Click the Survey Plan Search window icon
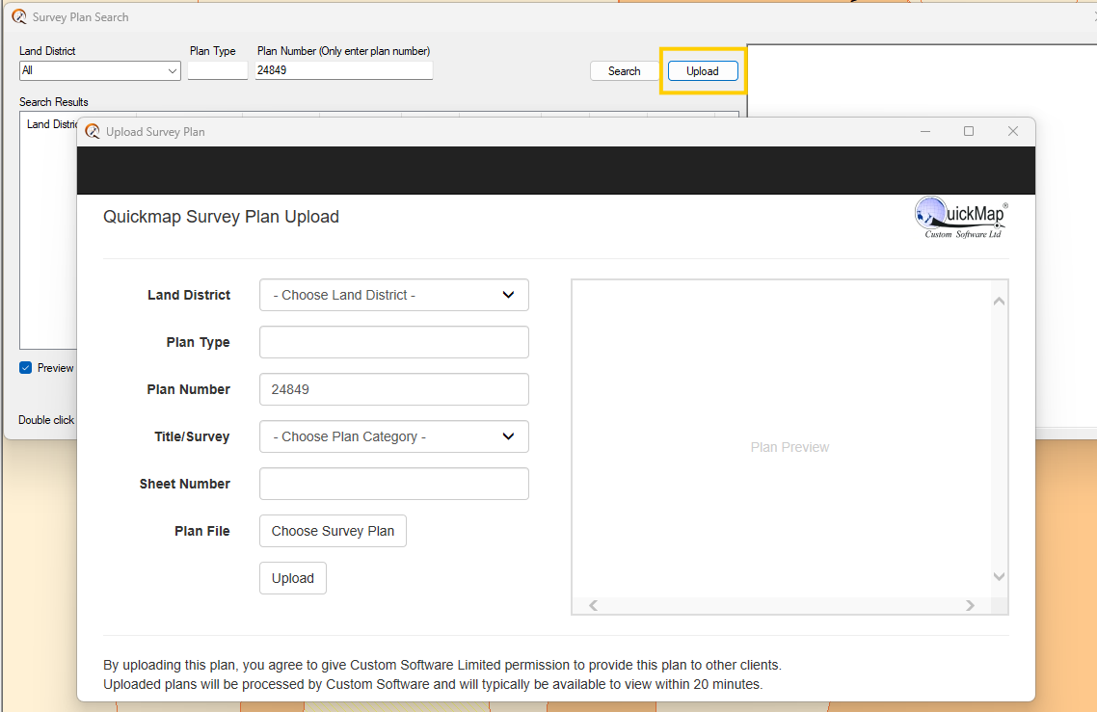This screenshot has width=1097, height=712. [x=19, y=17]
